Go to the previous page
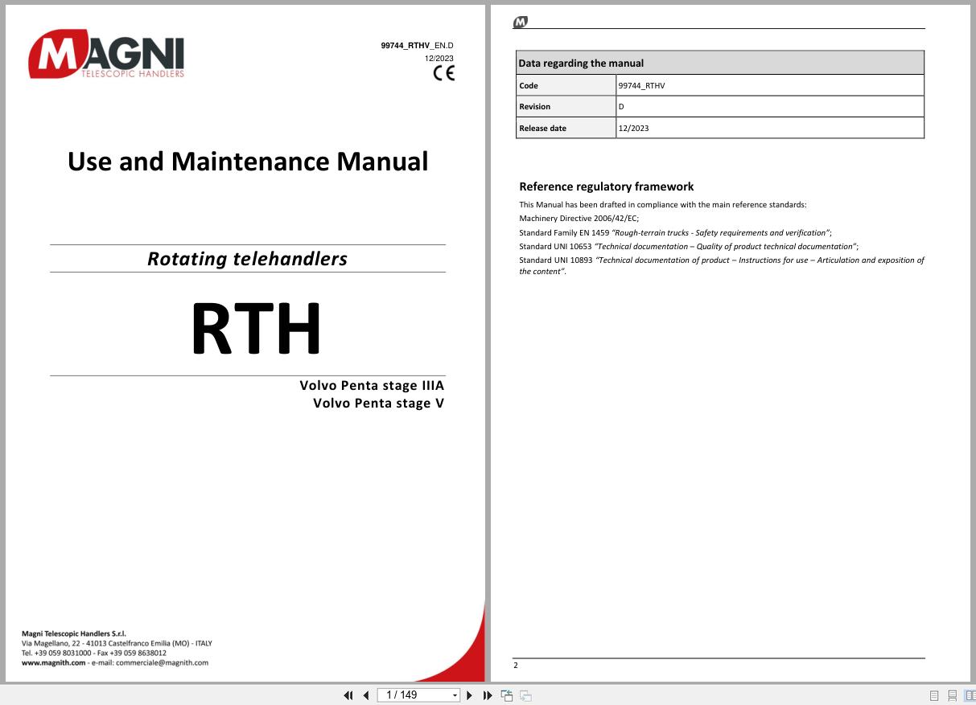Image resolution: width=976 pixels, height=705 pixels. click(366, 695)
